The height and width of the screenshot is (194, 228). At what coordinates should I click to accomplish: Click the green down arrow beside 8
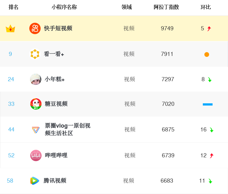(x=210, y=80)
